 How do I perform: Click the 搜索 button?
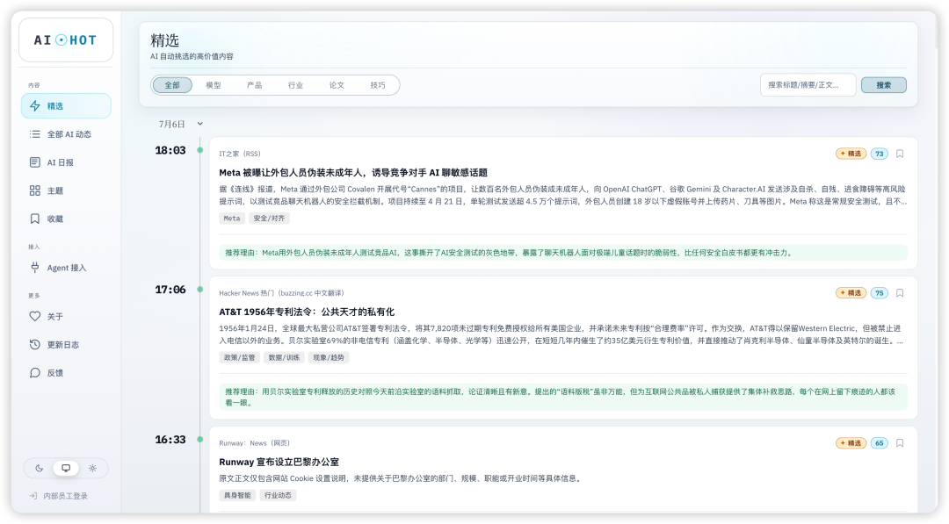pyautogui.click(x=884, y=85)
